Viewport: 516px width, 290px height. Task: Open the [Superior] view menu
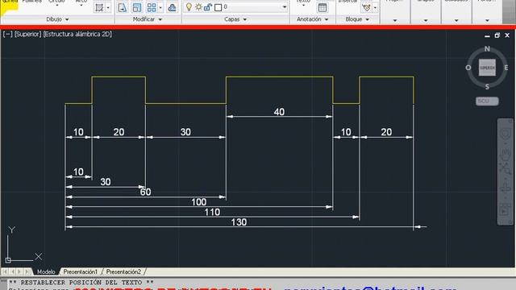[27, 34]
